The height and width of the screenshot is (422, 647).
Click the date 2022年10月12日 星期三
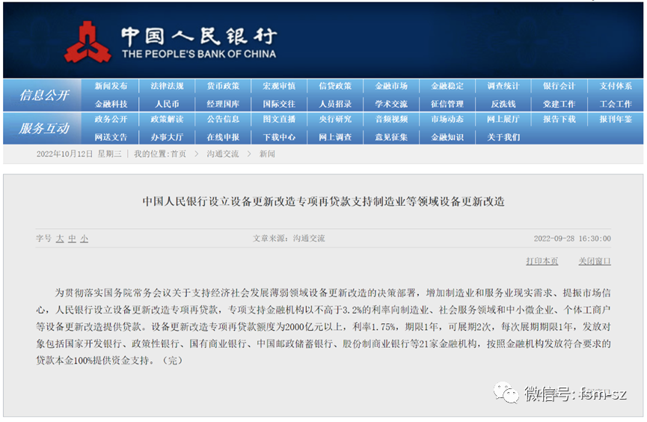click(79, 154)
